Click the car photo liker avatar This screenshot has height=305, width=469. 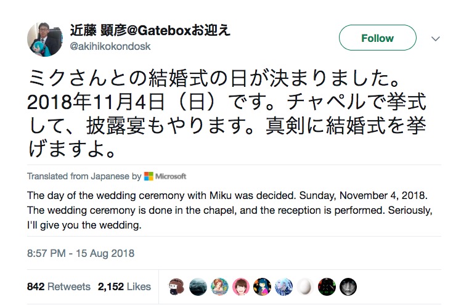click(x=198, y=287)
